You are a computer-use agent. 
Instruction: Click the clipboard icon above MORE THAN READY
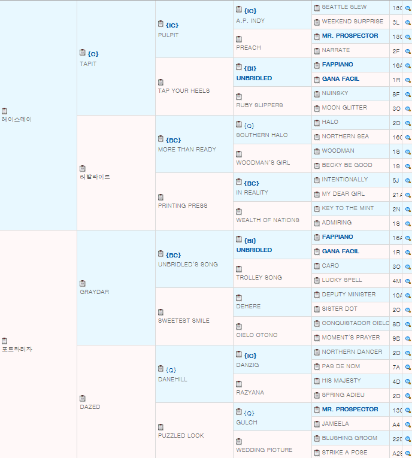pos(160,138)
